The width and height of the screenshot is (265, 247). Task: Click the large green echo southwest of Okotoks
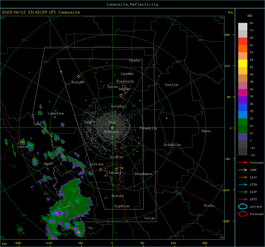pyautogui.click(x=74, y=199)
